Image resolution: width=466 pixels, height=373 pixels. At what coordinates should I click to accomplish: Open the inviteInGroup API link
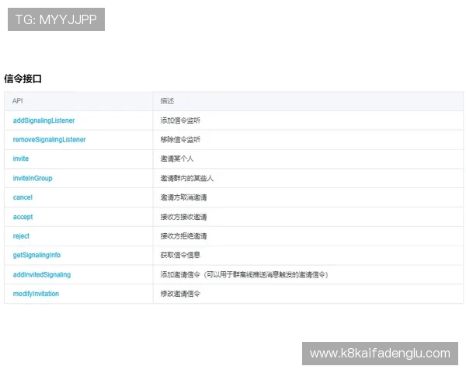pos(33,178)
